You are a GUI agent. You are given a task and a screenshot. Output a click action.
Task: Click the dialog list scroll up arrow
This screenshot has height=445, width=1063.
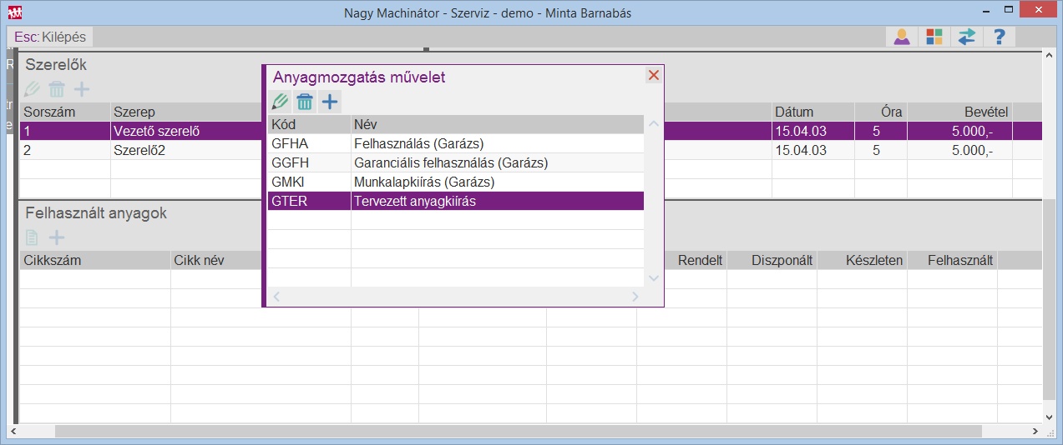pyautogui.click(x=654, y=124)
